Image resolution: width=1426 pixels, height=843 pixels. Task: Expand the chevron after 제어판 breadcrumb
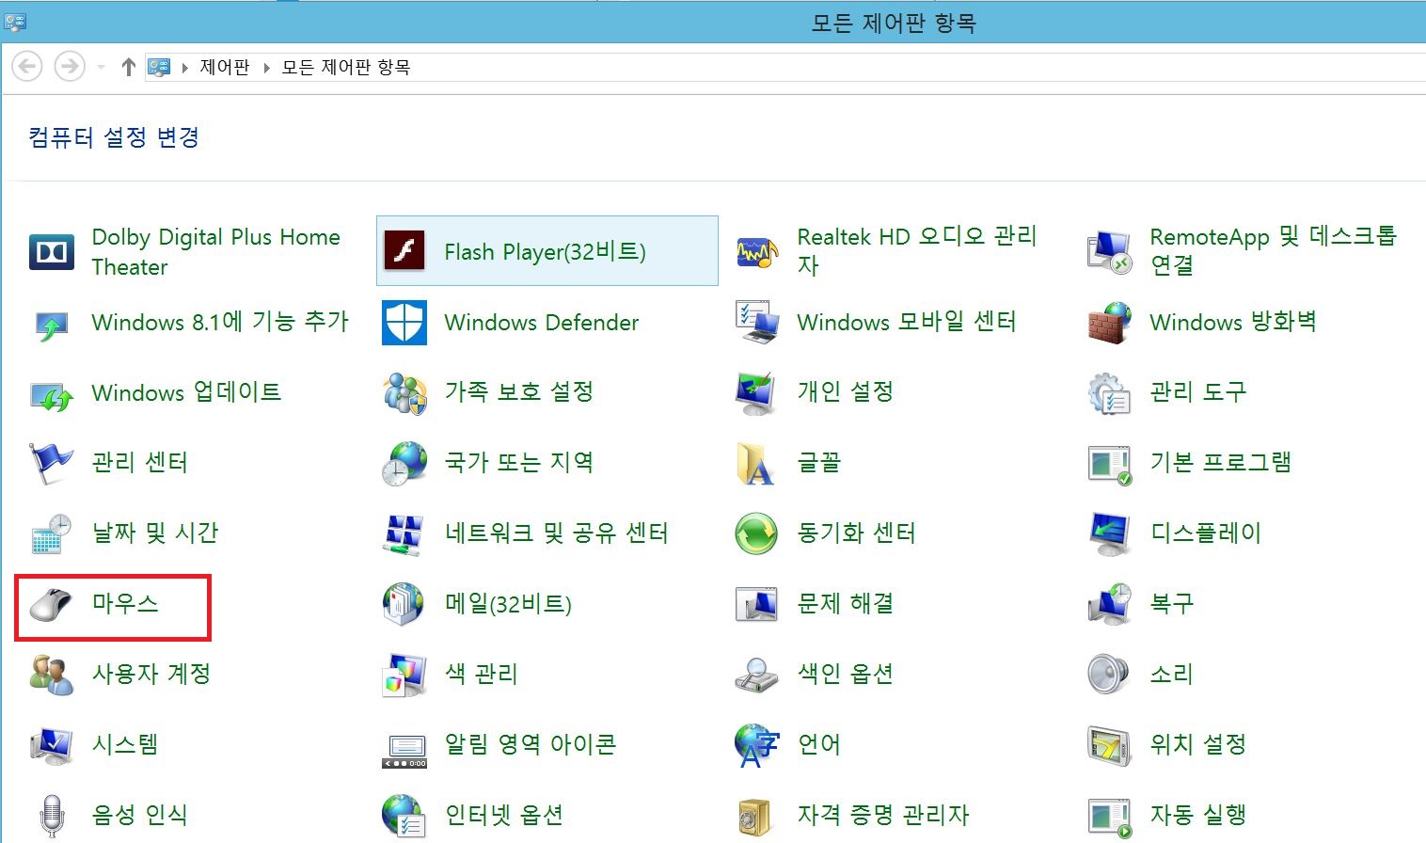point(266,68)
